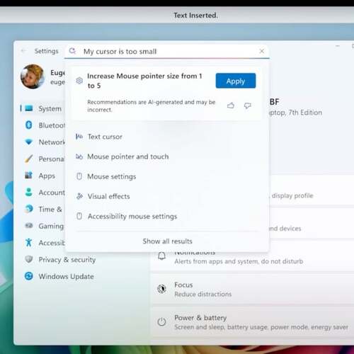
Task: Click the System monitor icon
Action: pyautogui.click(x=29, y=108)
